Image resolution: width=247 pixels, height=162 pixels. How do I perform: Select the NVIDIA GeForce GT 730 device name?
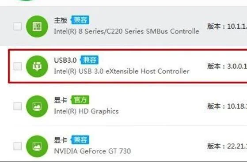[92, 151]
